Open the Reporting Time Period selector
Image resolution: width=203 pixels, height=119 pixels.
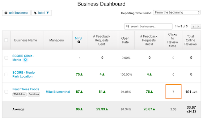177,12
